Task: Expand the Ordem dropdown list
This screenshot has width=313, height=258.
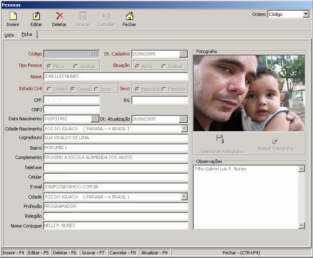Action: [x=306, y=14]
